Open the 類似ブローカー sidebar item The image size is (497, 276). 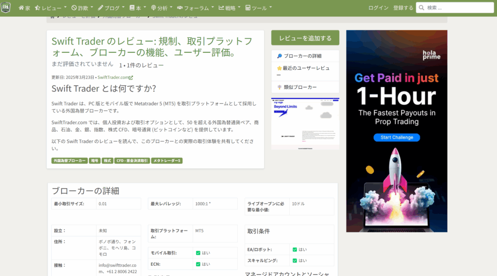tap(305, 87)
